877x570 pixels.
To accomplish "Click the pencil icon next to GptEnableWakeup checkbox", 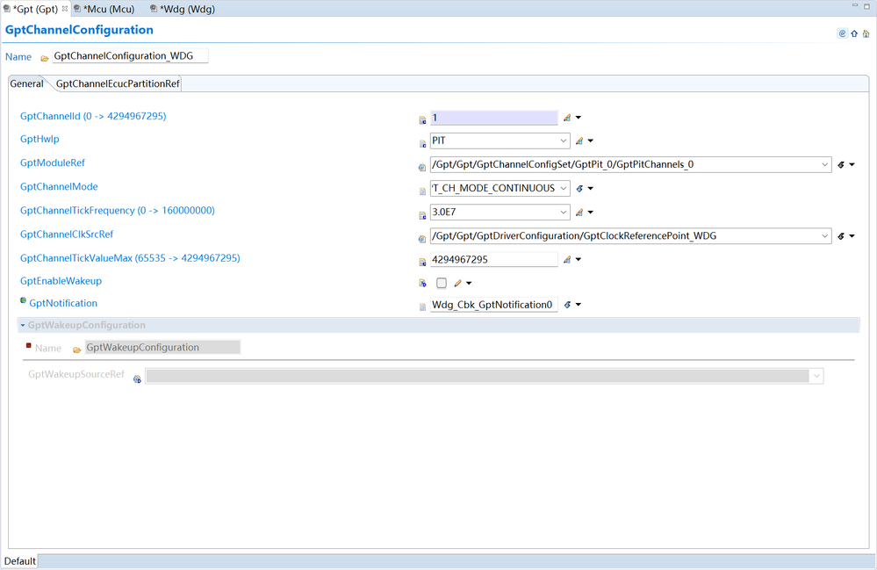I will 457,283.
